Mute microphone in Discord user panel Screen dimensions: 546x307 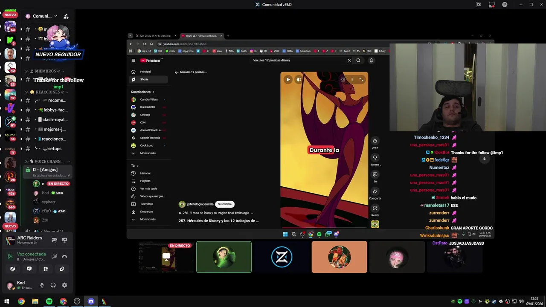point(42,285)
